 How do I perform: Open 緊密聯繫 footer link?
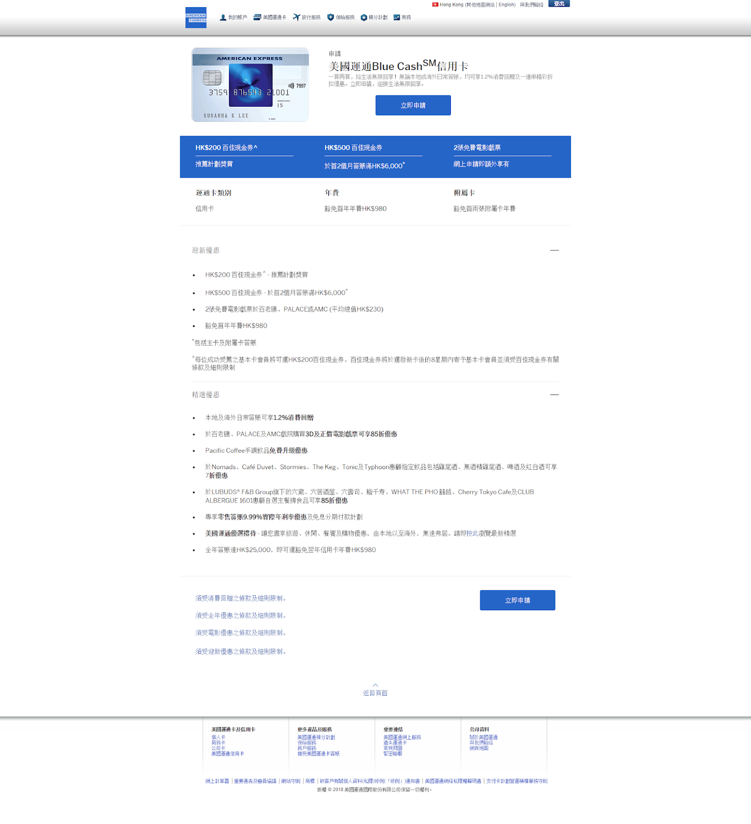tap(393, 753)
